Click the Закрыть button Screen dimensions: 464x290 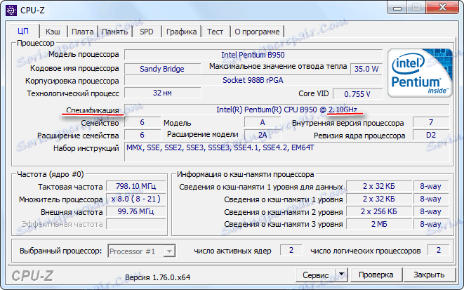pos(429,275)
